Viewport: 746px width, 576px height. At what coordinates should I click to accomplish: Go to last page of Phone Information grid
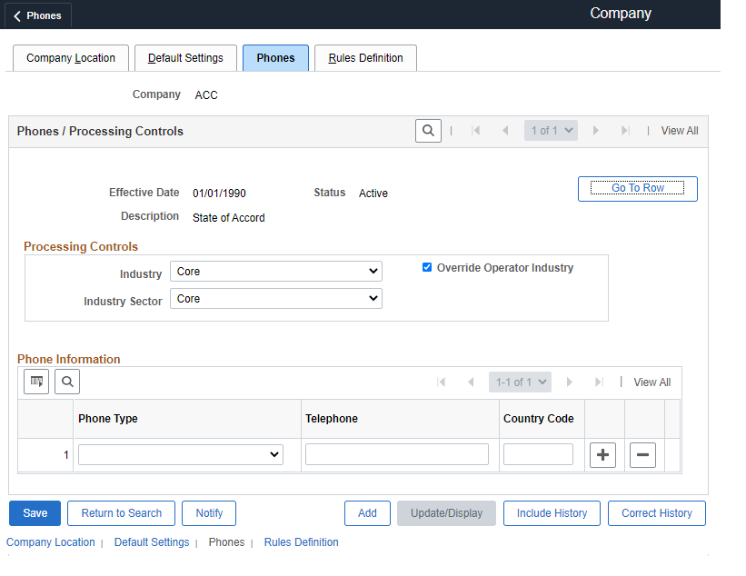[599, 382]
